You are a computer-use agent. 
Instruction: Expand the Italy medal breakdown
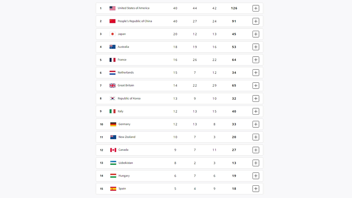click(256, 111)
